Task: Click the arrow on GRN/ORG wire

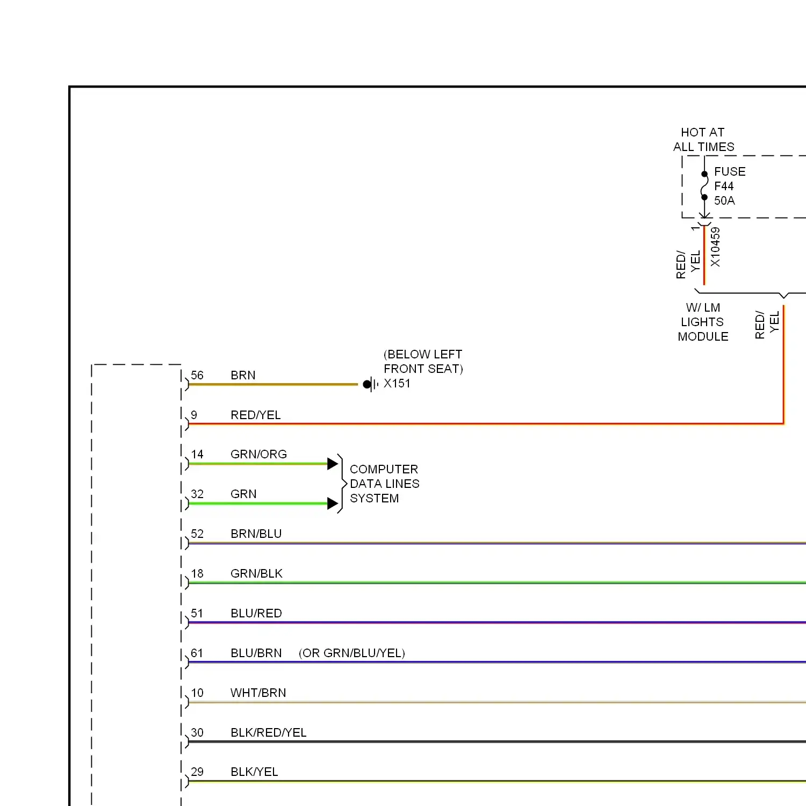Action: (x=333, y=463)
